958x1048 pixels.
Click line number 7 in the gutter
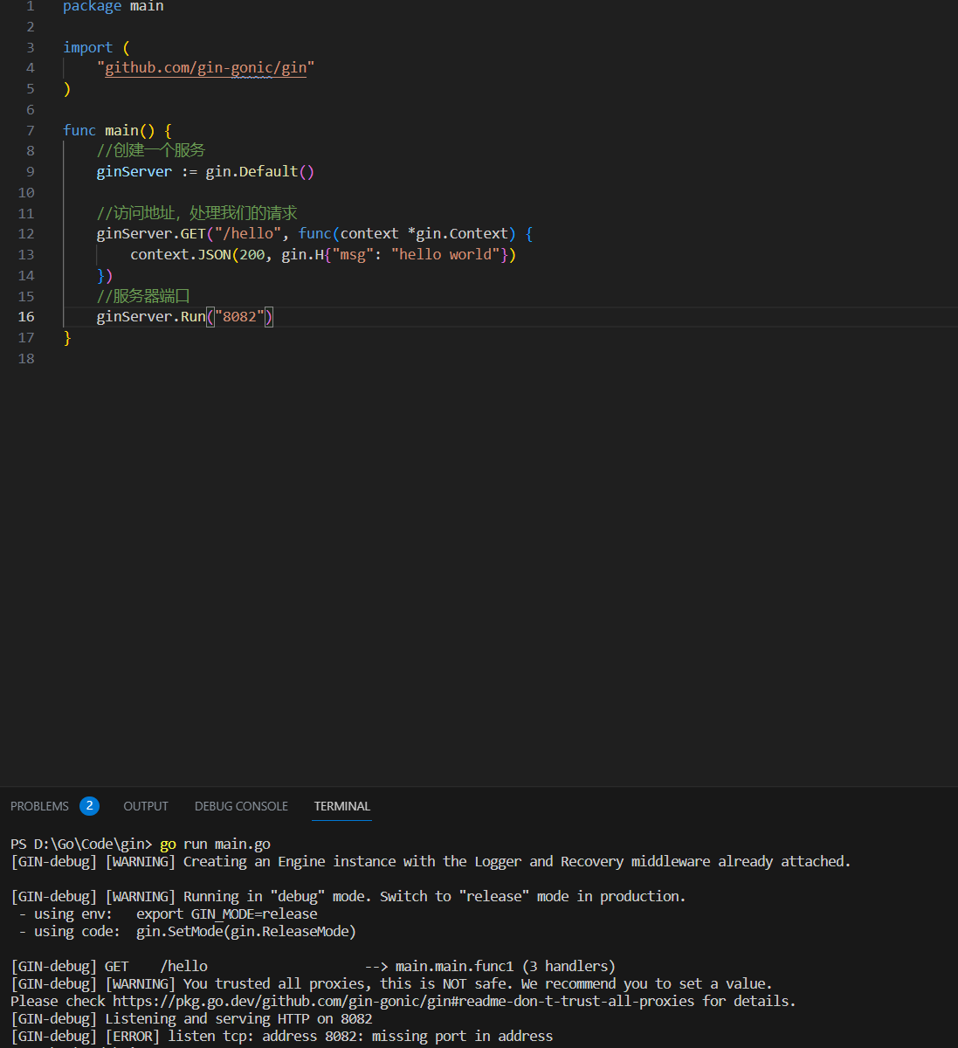pos(31,130)
